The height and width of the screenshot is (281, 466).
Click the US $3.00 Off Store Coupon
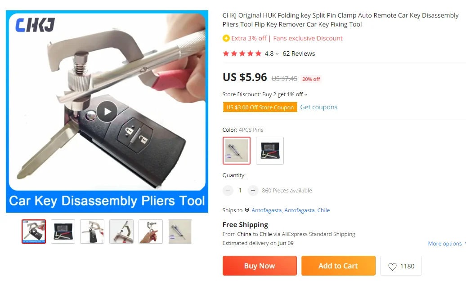point(260,107)
